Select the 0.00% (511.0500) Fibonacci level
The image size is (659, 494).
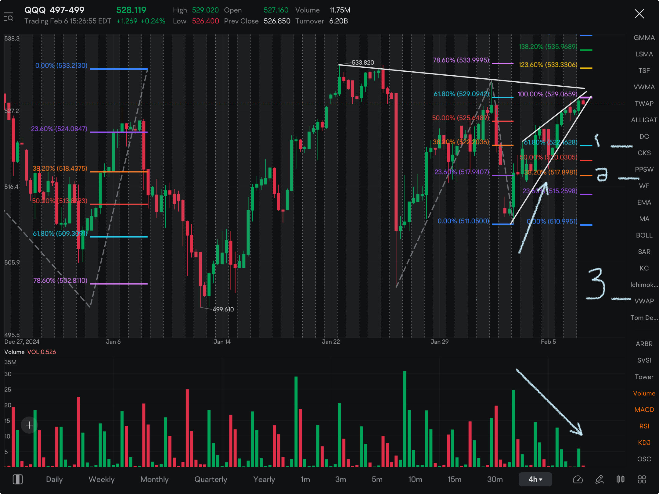point(463,221)
